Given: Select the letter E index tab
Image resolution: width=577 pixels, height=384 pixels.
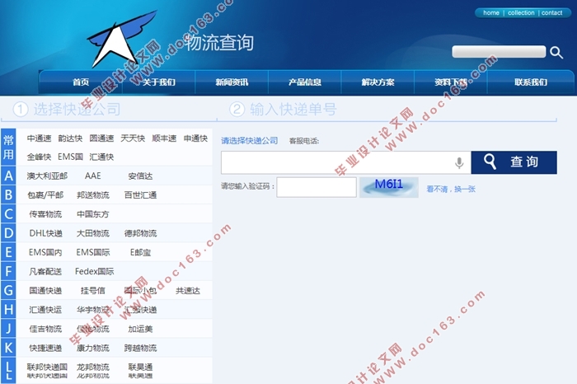Looking at the screenshot, I should (x=8, y=252).
